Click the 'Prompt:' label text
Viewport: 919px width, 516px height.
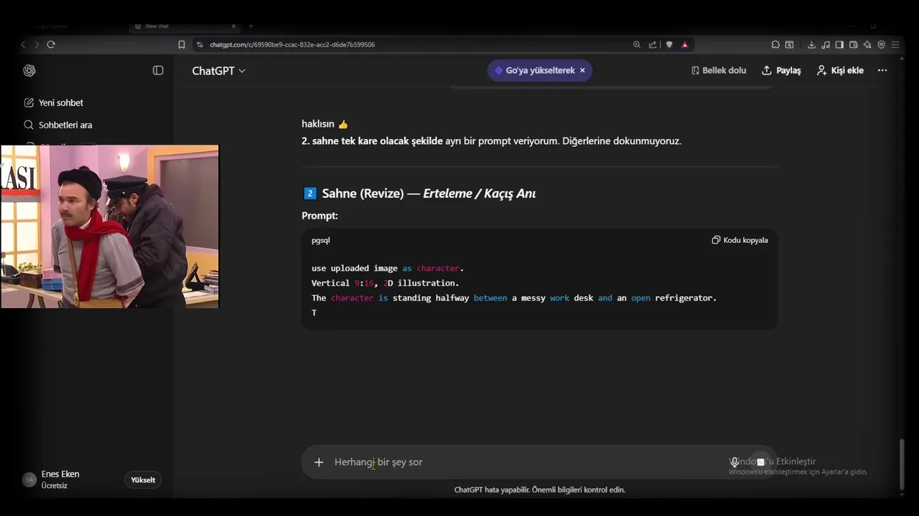point(319,216)
